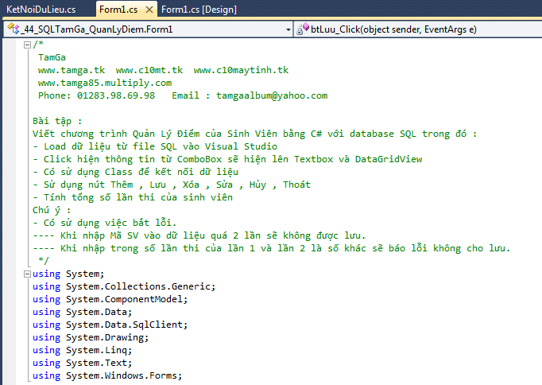Open the Form1.cs [Design] tab
The width and height of the screenshot is (542, 385).
click(199, 10)
